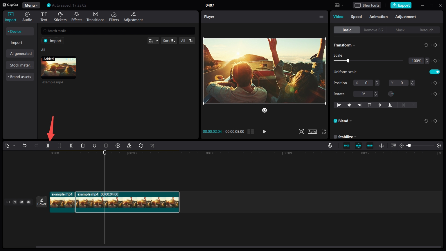Screen dimensions: 446x251
Task: Open the Menu dropdown
Action: pyautogui.click(x=31, y=5)
